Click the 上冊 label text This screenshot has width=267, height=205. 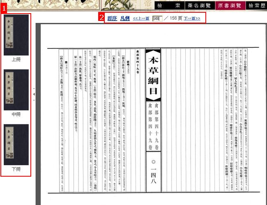tap(16, 60)
